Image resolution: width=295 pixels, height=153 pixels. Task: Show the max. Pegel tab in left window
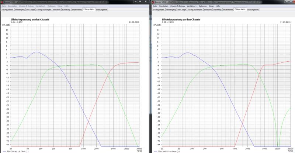coord(31,10)
